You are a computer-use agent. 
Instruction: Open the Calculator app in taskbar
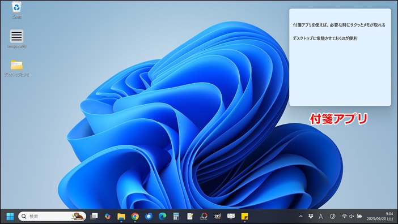click(x=176, y=217)
